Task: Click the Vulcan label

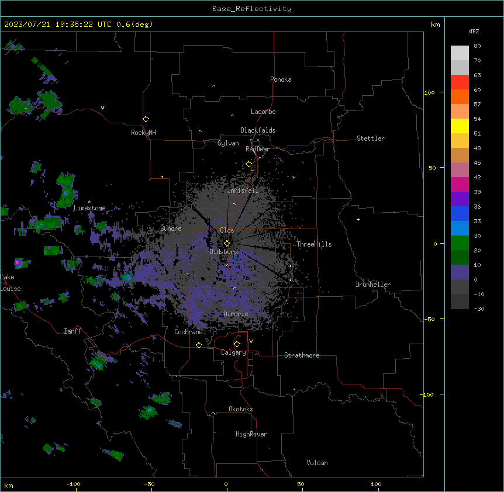Action: (x=317, y=463)
